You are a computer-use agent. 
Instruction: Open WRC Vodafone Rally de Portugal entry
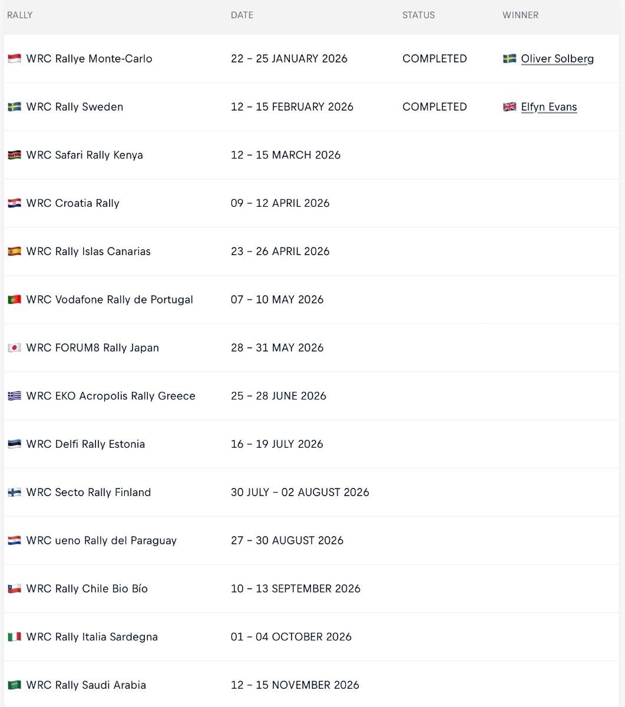click(110, 299)
